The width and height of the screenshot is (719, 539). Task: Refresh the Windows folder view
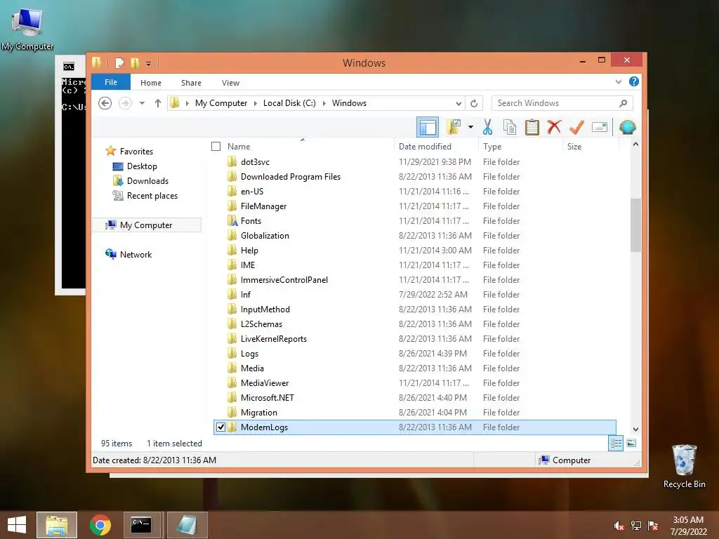point(474,104)
